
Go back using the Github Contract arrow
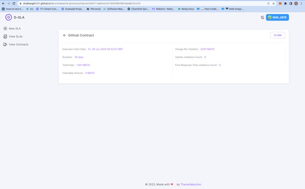[x=64, y=35]
